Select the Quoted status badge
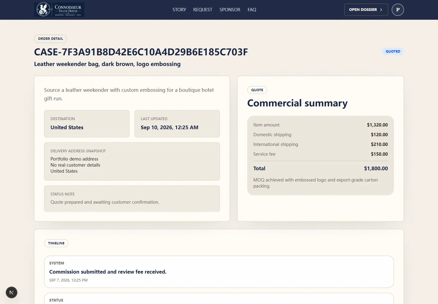The image size is (438, 304). (393, 51)
